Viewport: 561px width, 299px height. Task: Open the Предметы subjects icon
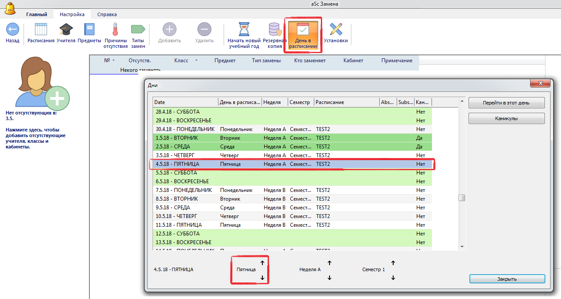pyautogui.click(x=89, y=30)
